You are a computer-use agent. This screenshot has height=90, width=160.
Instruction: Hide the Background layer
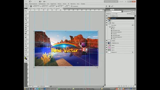(x=107, y=52)
